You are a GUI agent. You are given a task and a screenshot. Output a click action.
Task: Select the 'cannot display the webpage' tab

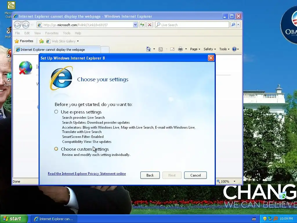(57, 49)
